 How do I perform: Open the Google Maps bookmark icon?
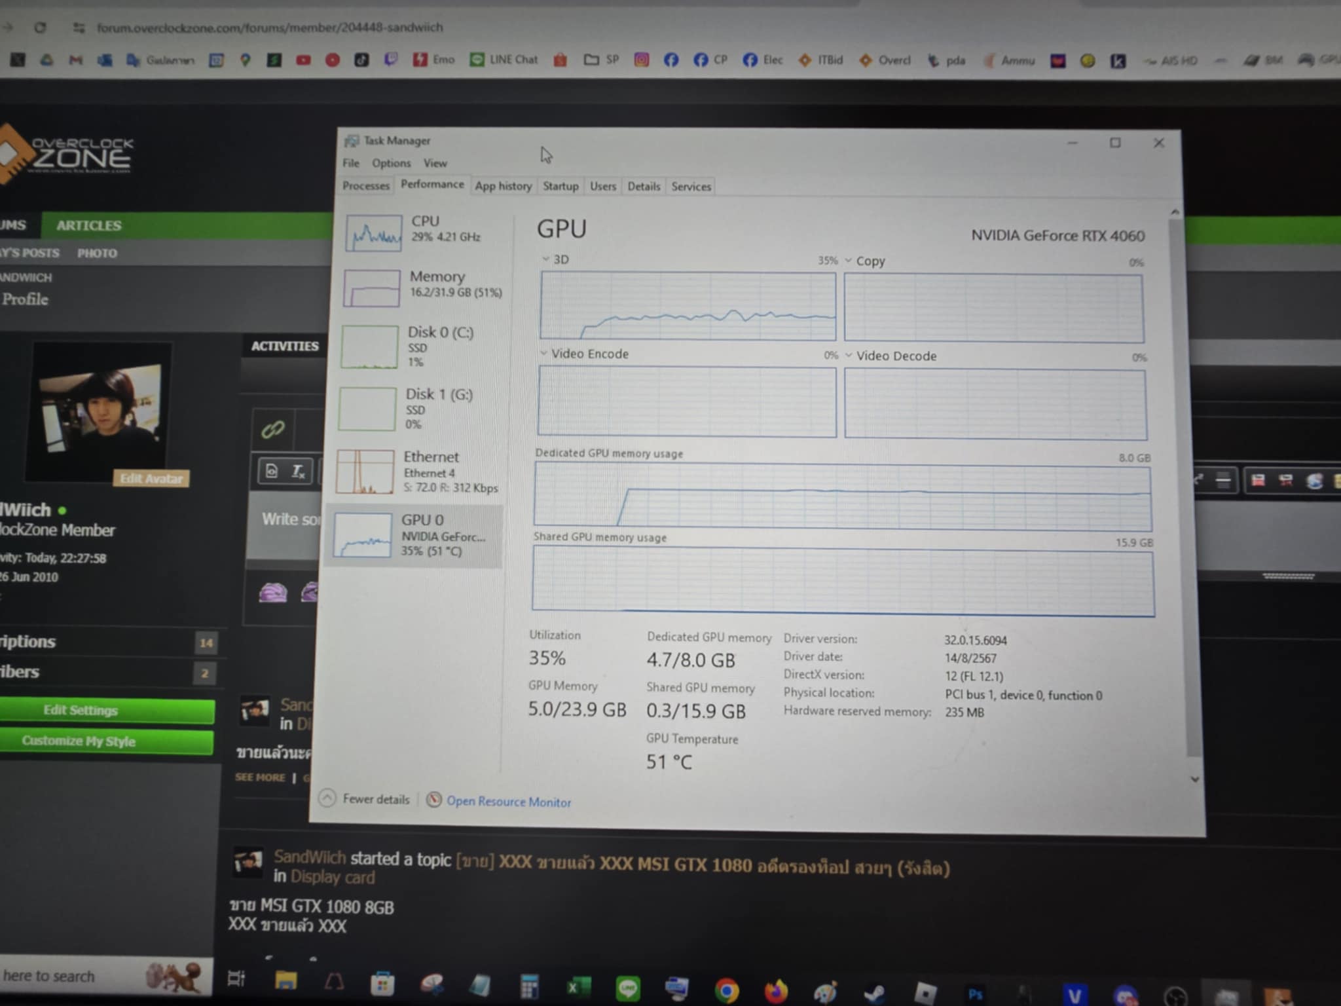[x=246, y=60]
